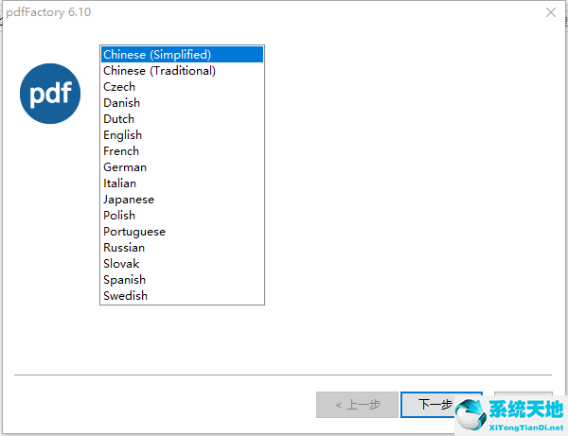The width and height of the screenshot is (568, 436).
Task: Select Chinese (Traditional) language
Action: pyautogui.click(x=182, y=71)
